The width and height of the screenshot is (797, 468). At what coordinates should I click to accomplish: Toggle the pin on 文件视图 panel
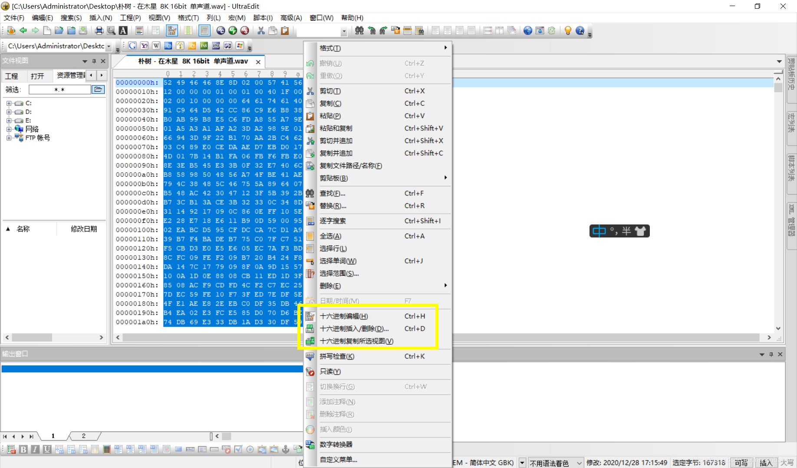click(94, 61)
